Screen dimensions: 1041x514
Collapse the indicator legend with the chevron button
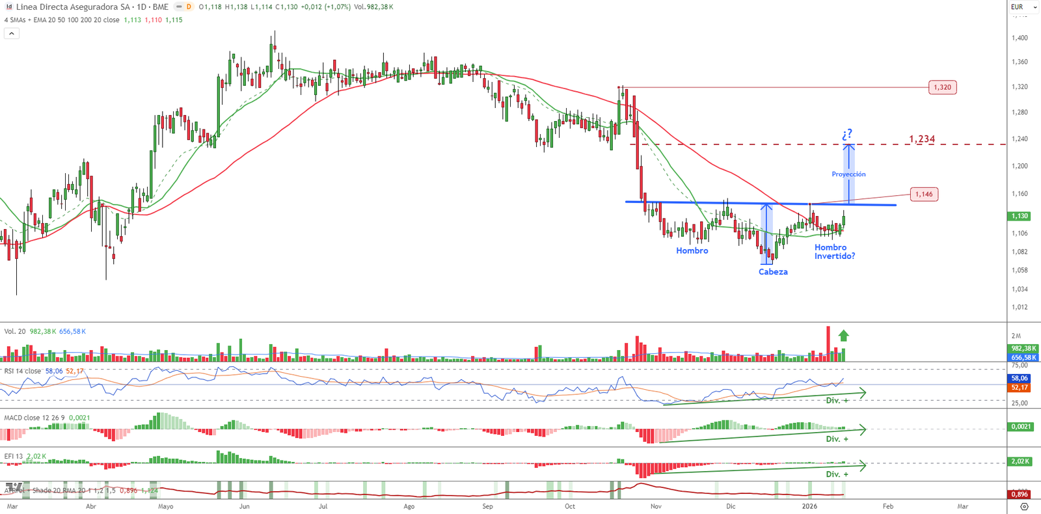[x=12, y=33]
